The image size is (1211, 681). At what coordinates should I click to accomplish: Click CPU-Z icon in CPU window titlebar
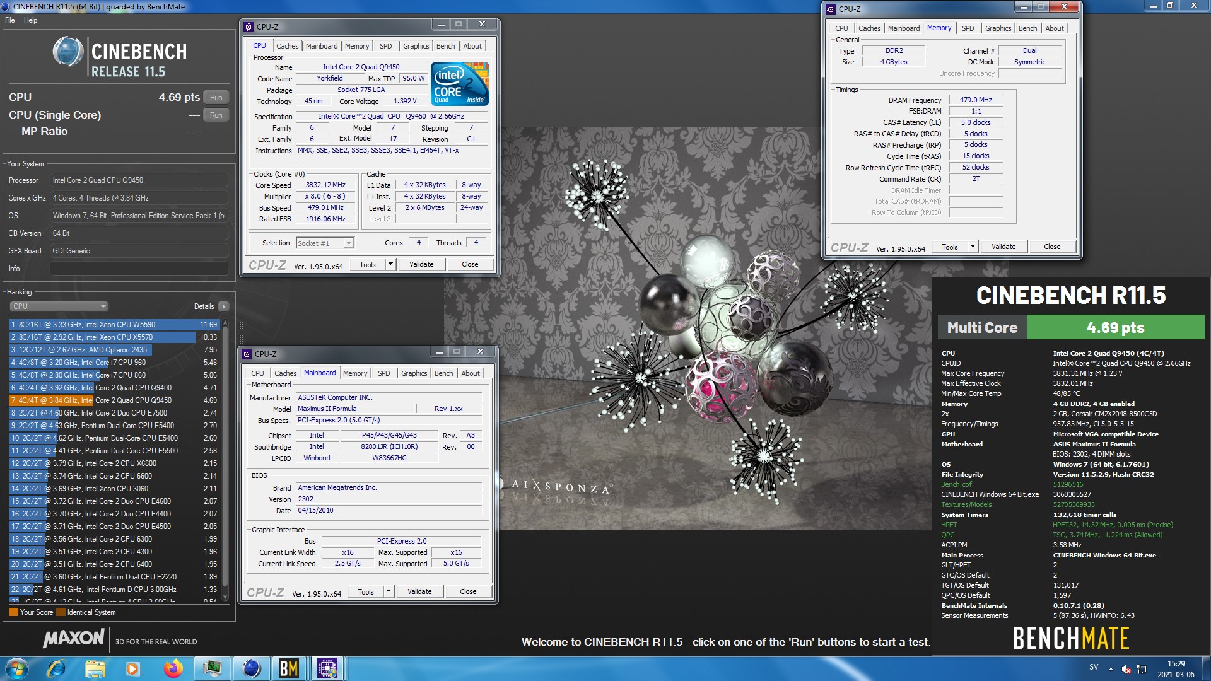pyautogui.click(x=249, y=27)
